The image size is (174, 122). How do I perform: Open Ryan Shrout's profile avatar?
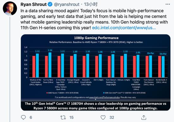pyautogui.click(x=10, y=8)
